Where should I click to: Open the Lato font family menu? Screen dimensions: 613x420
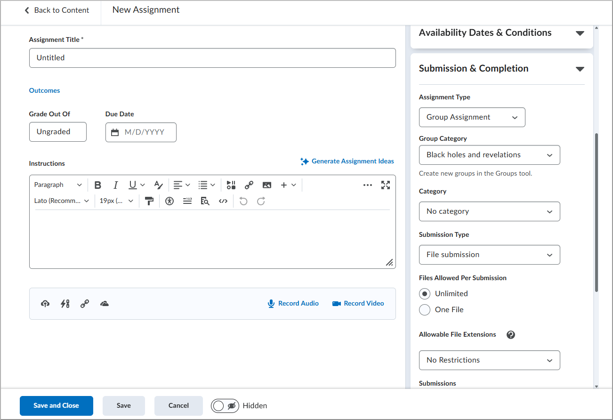pyautogui.click(x=61, y=201)
